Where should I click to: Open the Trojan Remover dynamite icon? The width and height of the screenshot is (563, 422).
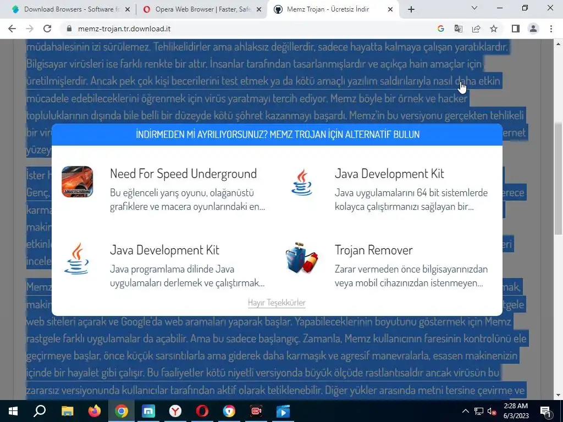point(302,258)
